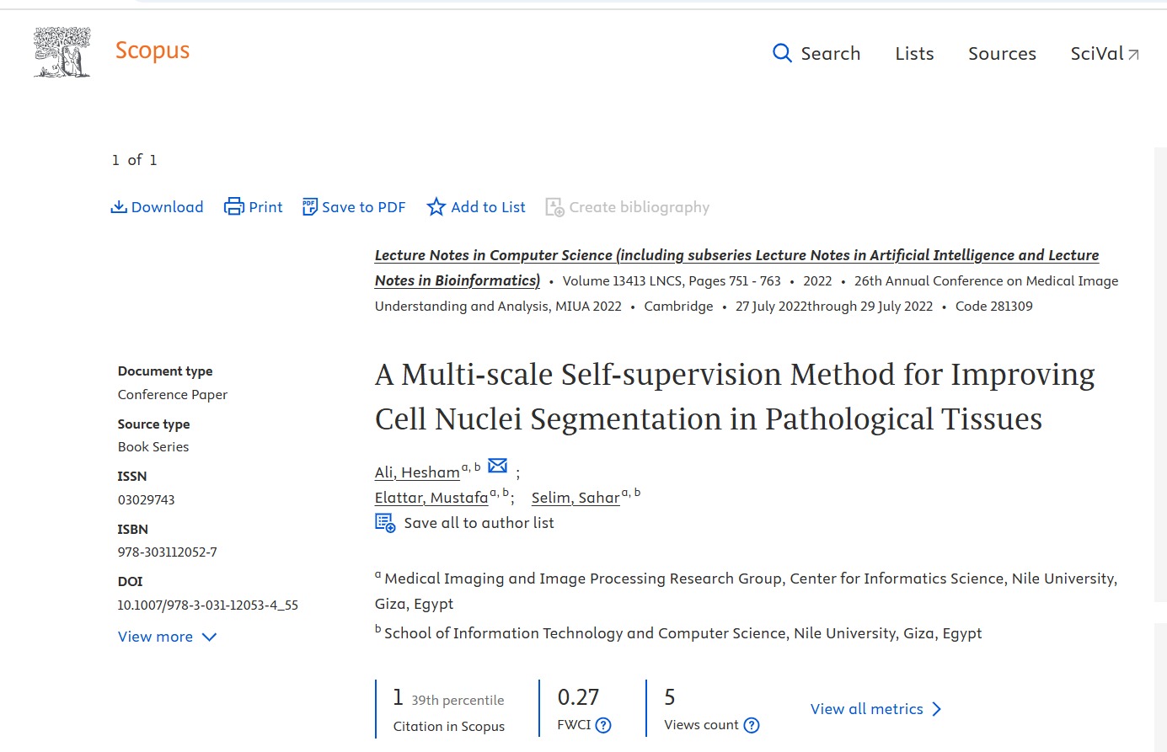Open Views count help question mark

[x=752, y=725]
